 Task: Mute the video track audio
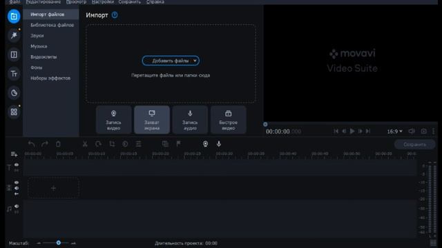(x=17, y=188)
